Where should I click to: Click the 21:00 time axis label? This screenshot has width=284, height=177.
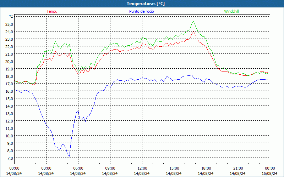pos(238,169)
